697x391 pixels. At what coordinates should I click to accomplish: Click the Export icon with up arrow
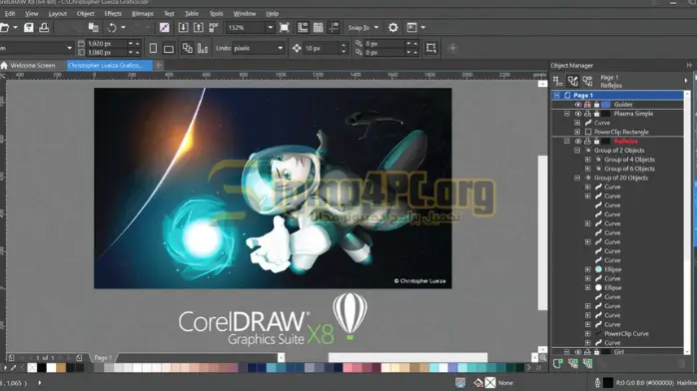point(199,28)
